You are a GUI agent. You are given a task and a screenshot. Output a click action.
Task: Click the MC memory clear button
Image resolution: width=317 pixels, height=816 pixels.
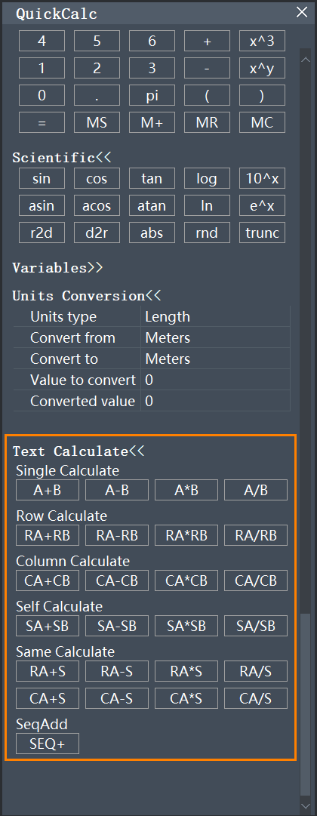coord(262,122)
